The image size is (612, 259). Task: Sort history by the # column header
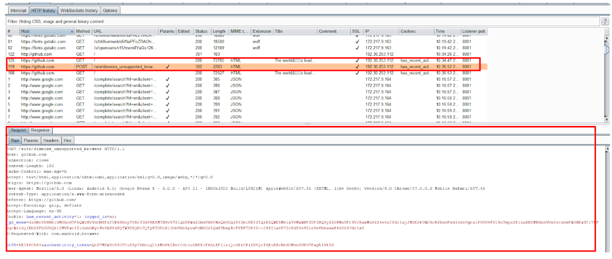(x=13, y=31)
